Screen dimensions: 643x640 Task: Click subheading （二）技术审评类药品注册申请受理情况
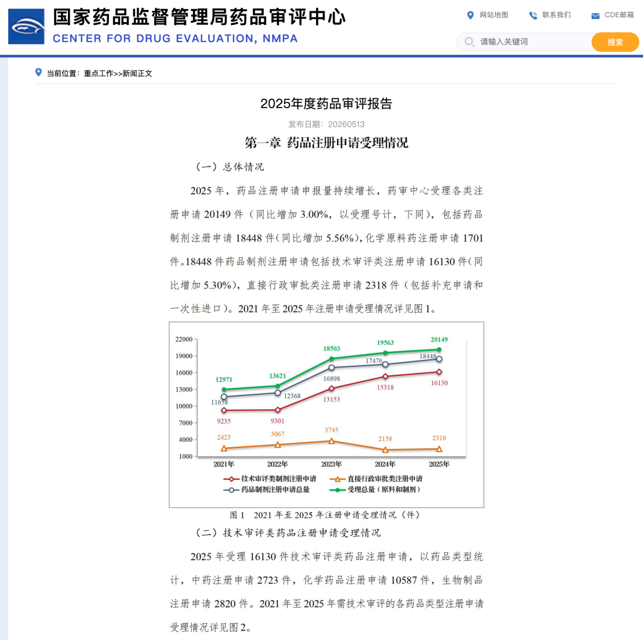tap(288, 533)
